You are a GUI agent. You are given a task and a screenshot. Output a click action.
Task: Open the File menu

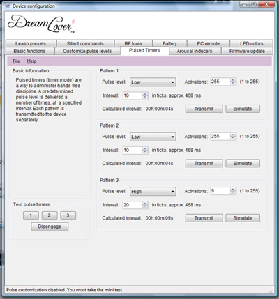pyautogui.click(x=16, y=61)
